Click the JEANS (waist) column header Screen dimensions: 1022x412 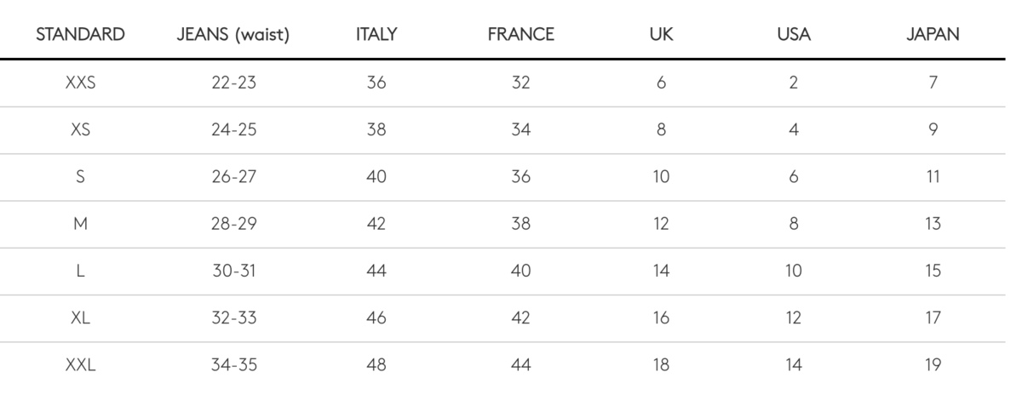233,35
